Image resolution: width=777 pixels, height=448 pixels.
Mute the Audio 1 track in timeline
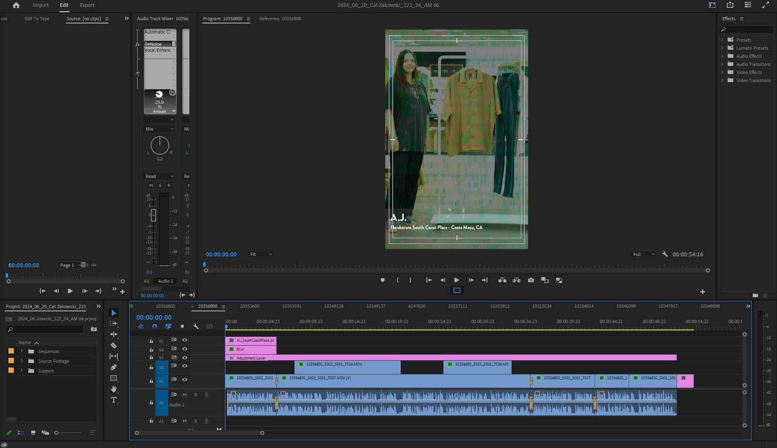pos(185,395)
